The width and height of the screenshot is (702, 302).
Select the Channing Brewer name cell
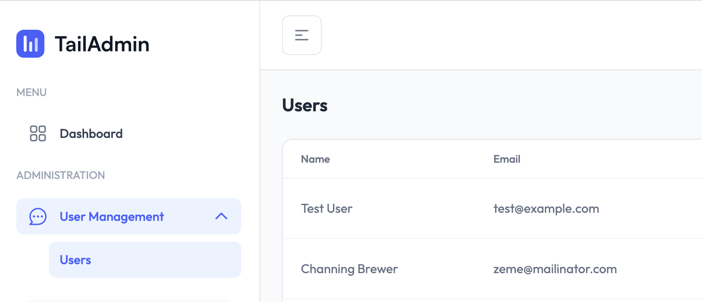[x=349, y=269]
